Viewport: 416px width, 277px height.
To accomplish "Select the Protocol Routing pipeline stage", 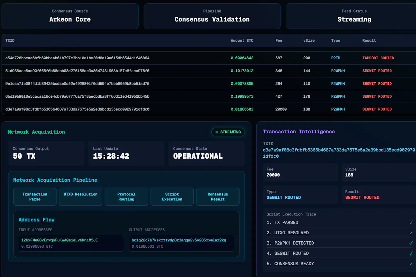I will pos(126,197).
